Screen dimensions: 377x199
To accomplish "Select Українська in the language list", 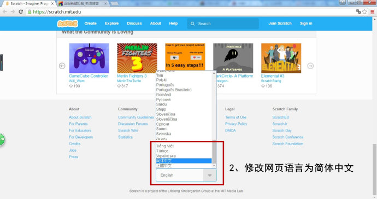I will click(x=184, y=156).
